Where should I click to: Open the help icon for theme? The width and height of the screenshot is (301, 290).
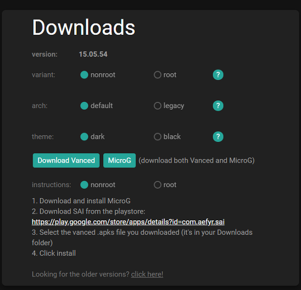(218, 137)
